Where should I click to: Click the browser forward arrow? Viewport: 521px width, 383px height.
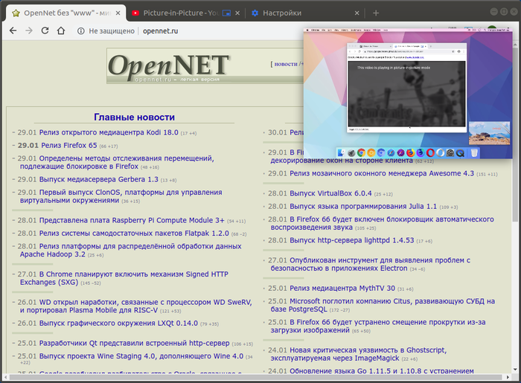point(28,30)
